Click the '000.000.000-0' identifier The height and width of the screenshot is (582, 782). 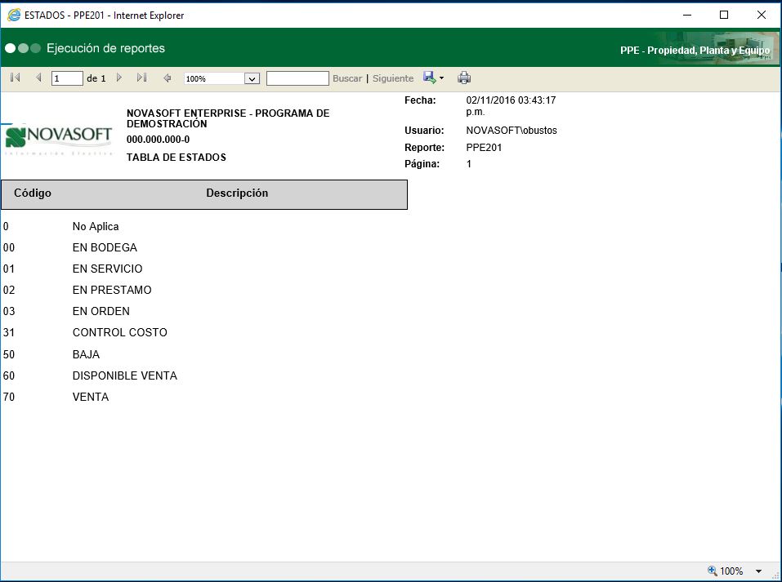pos(158,140)
